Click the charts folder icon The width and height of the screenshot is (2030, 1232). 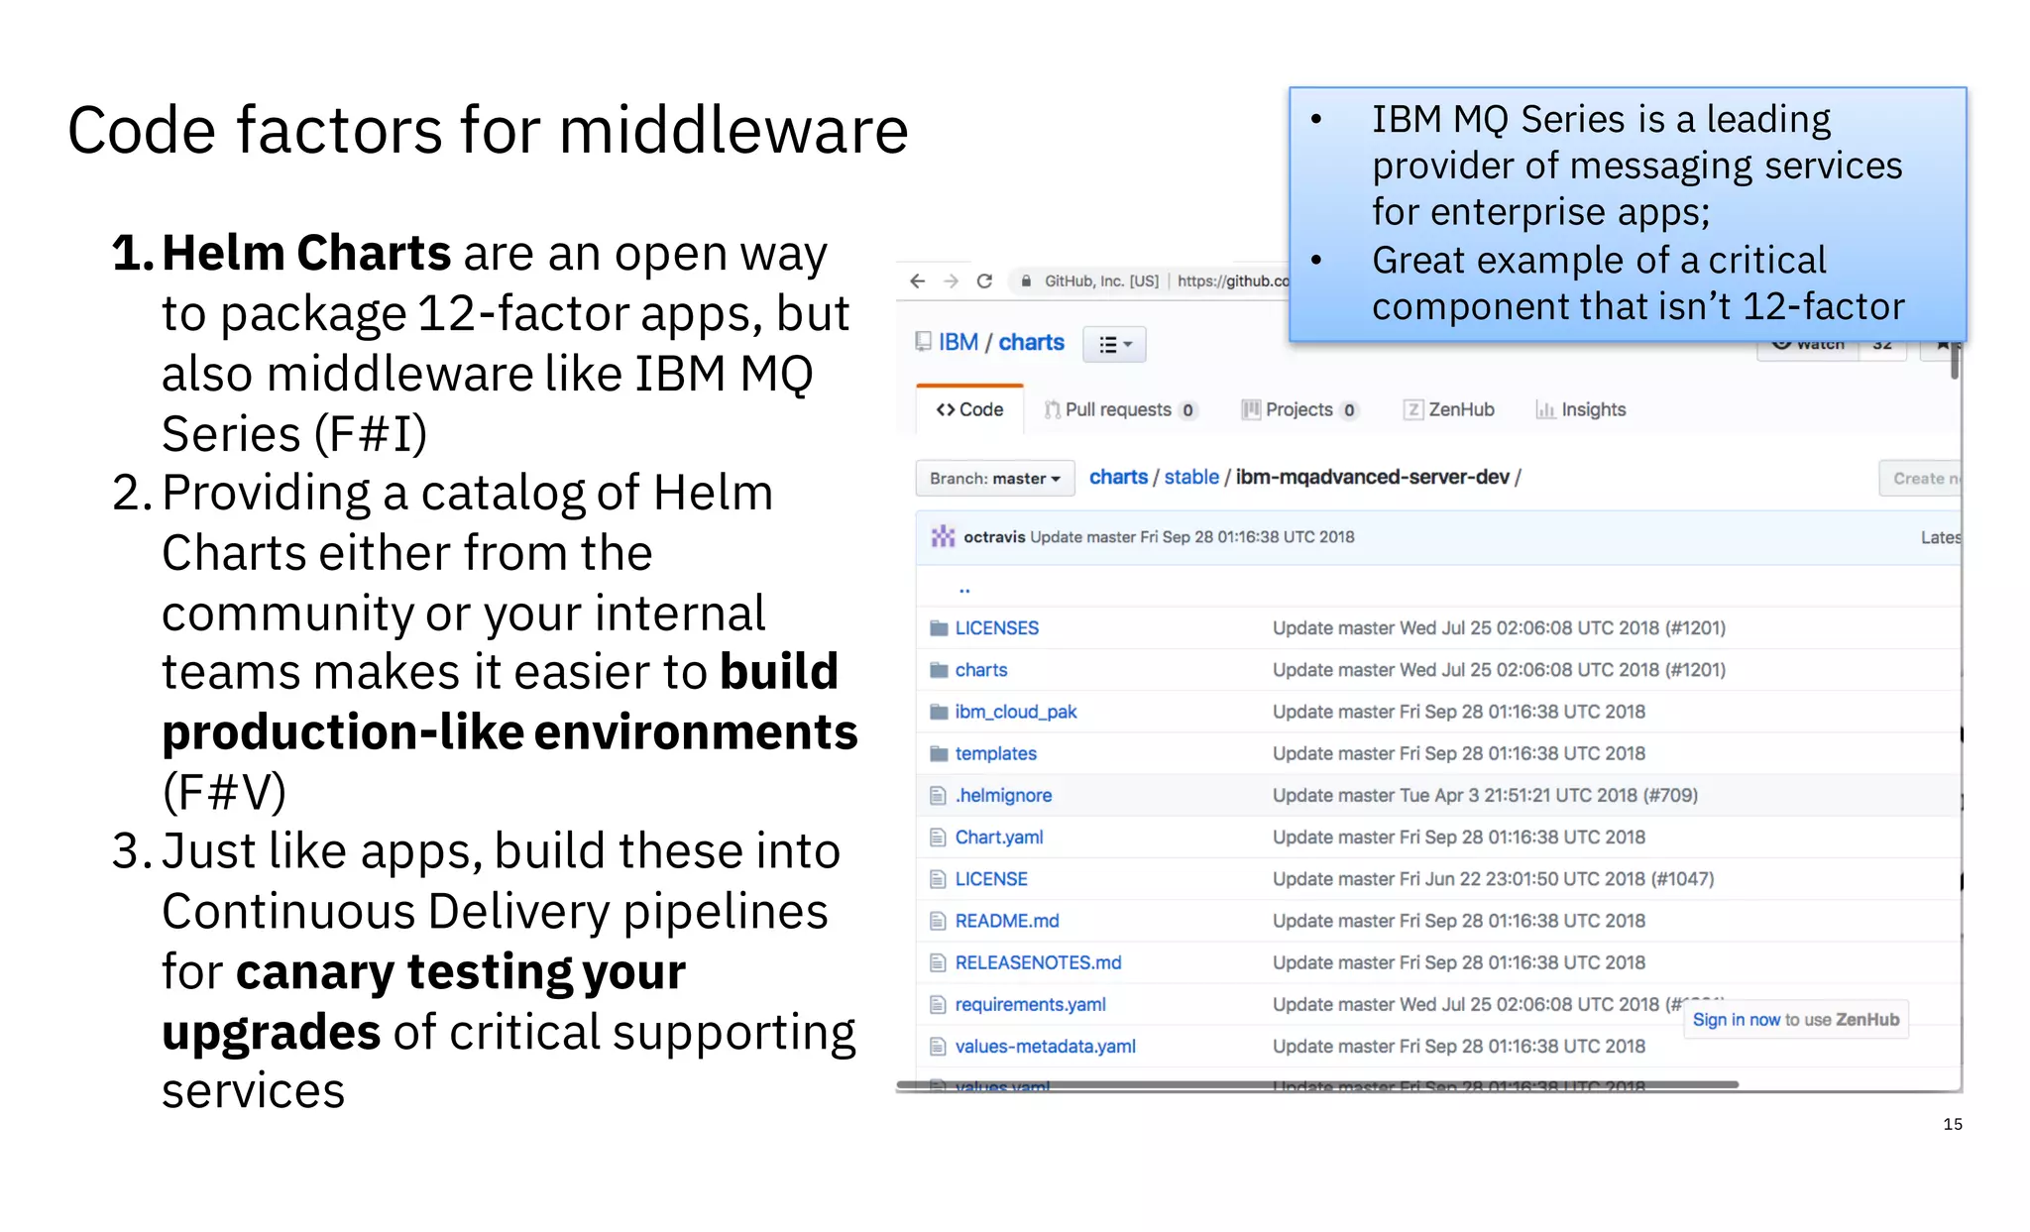939,670
